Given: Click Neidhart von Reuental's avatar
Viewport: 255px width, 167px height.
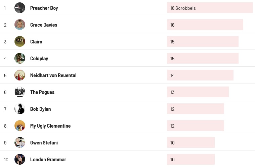Looking at the screenshot, I should [x=20, y=75].
